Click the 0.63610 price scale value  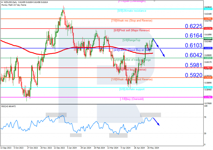[x=208, y=7]
